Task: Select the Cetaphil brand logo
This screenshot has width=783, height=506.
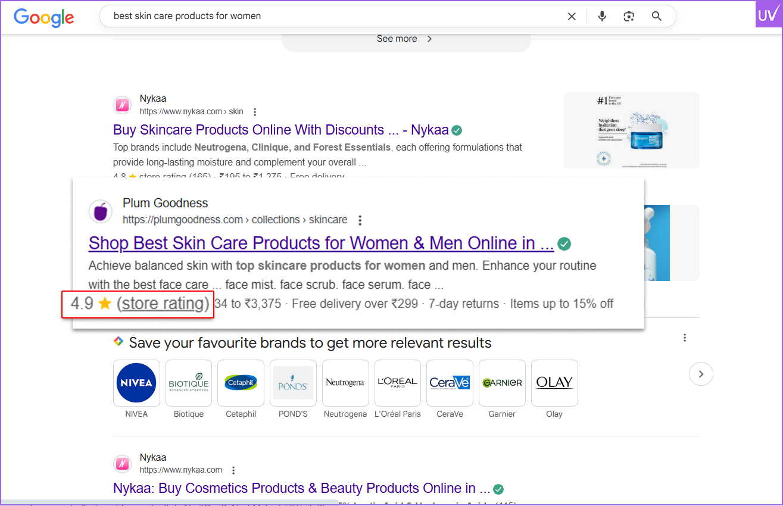Action: pyautogui.click(x=241, y=383)
